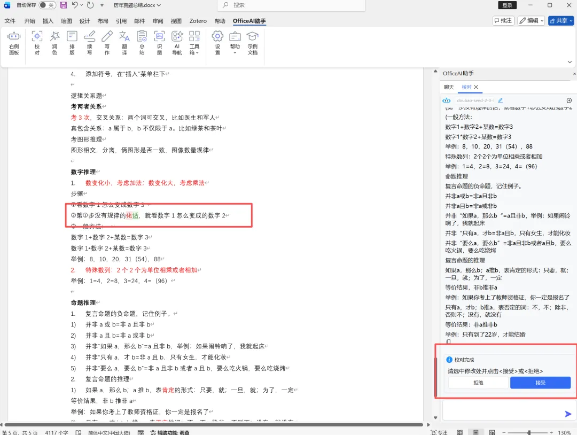The image size is (577, 435).
Task: Click the OfficeAI robot avatar icon
Action: pyautogui.click(x=447, y=100)
